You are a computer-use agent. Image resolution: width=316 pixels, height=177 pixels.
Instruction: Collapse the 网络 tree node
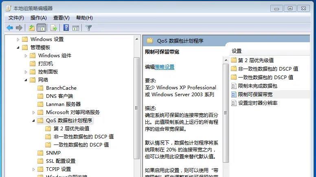tap(26, 80)
